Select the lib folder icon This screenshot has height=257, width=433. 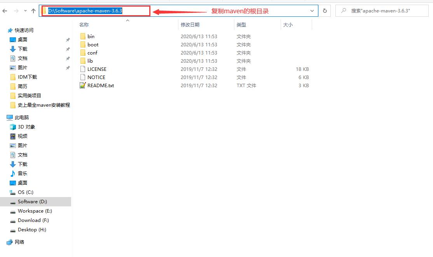click(x=83, y=61)
